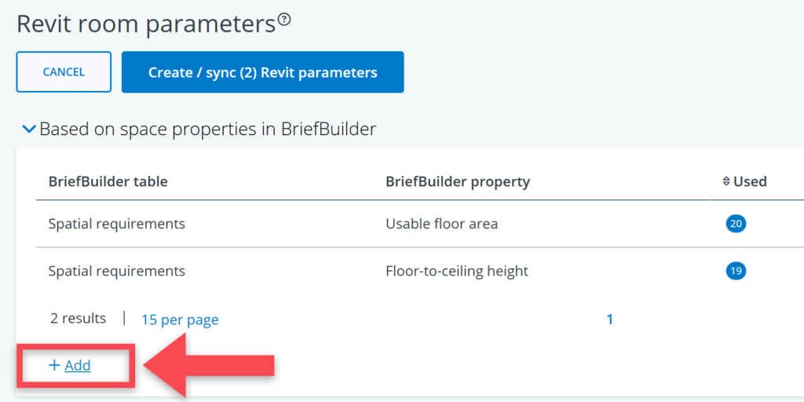The height and width of the screenshot is (402, 804).
Task: Click Spatial requirements in the first row
Action: coord(117,224)
